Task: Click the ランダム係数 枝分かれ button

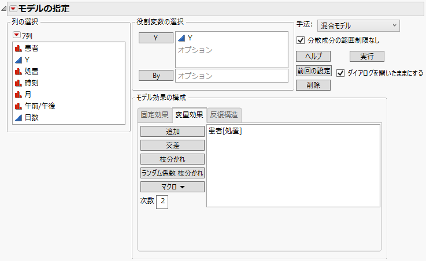Action: pos(172,173)
